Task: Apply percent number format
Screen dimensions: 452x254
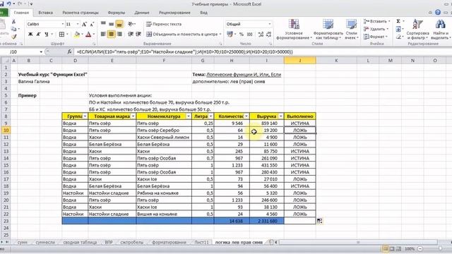Action: point(242,35)
